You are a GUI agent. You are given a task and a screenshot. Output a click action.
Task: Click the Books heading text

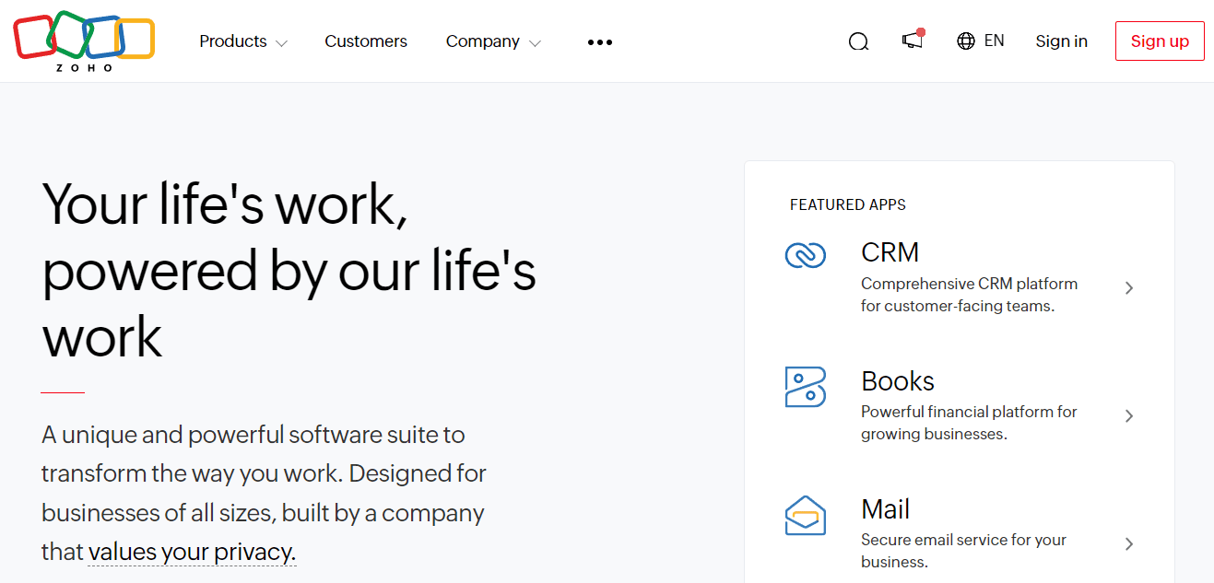897,380
